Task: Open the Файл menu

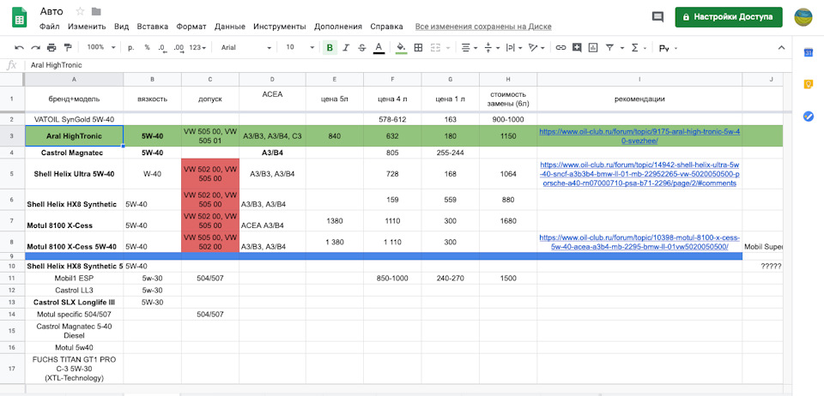Action: click(x=50, y=27)
